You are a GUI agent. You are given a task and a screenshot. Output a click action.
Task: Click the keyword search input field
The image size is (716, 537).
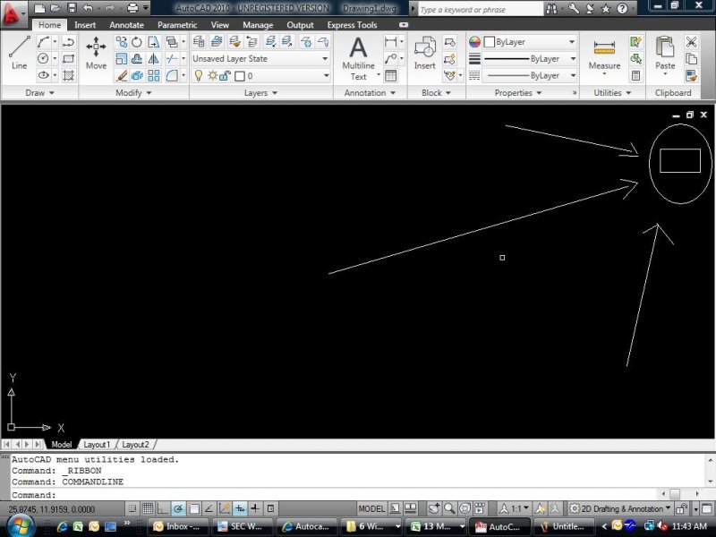480,9
